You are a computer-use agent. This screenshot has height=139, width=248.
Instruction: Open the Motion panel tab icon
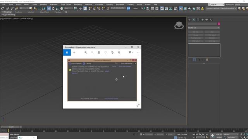click(x=202, y=20)
